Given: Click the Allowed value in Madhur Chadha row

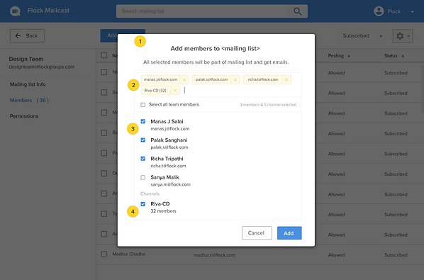Looking at the screenshot, I should [x=336, y=255].
